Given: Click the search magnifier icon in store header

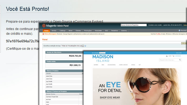Looking at the screenshot, I should click(180, 60).
